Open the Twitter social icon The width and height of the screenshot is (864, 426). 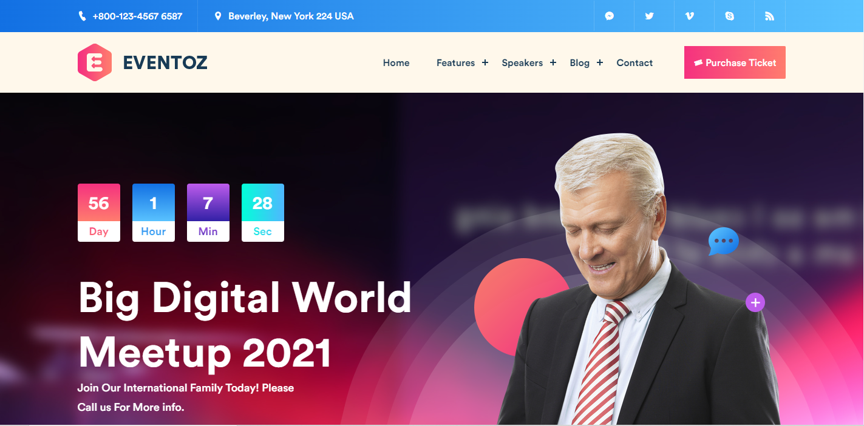click(650, 16)
